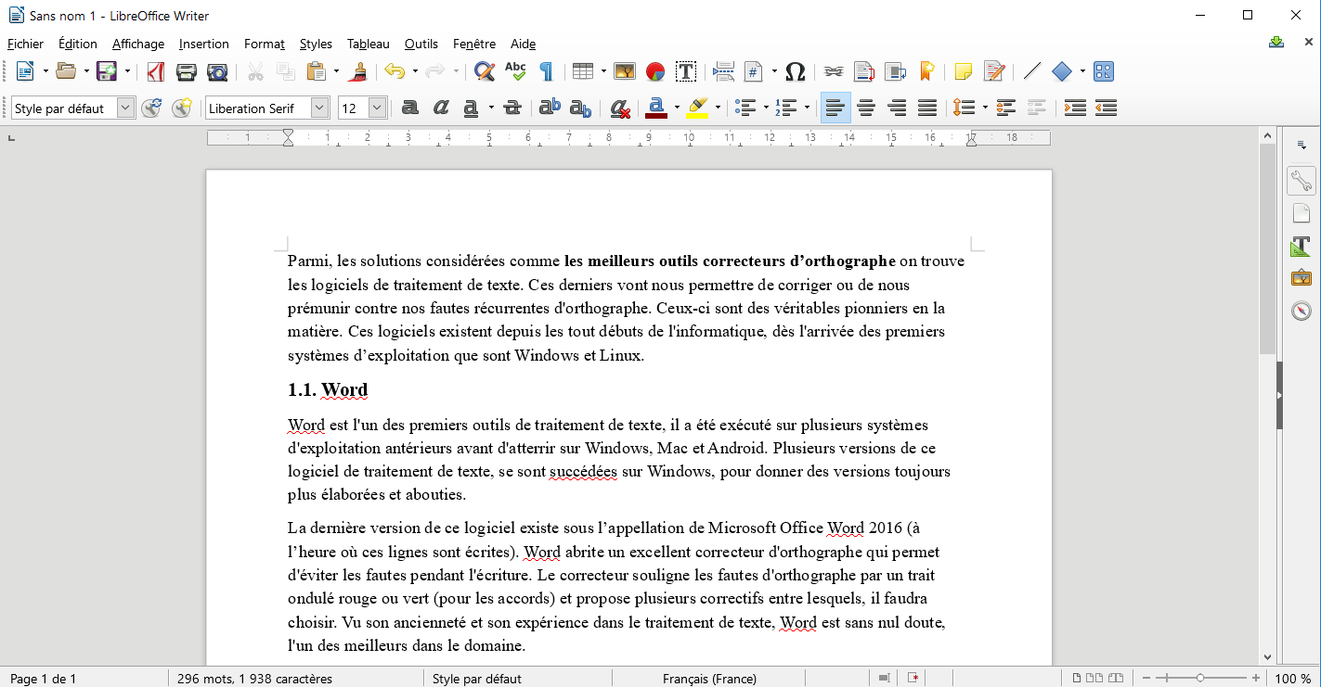This screenshot has width=1321, height=687.
Task: Open the Fichier menu
Action: pyautogui.click(x=25, y=44)
